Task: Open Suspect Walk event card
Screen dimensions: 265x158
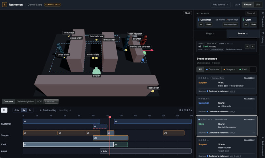Action: tap(227, 84)
